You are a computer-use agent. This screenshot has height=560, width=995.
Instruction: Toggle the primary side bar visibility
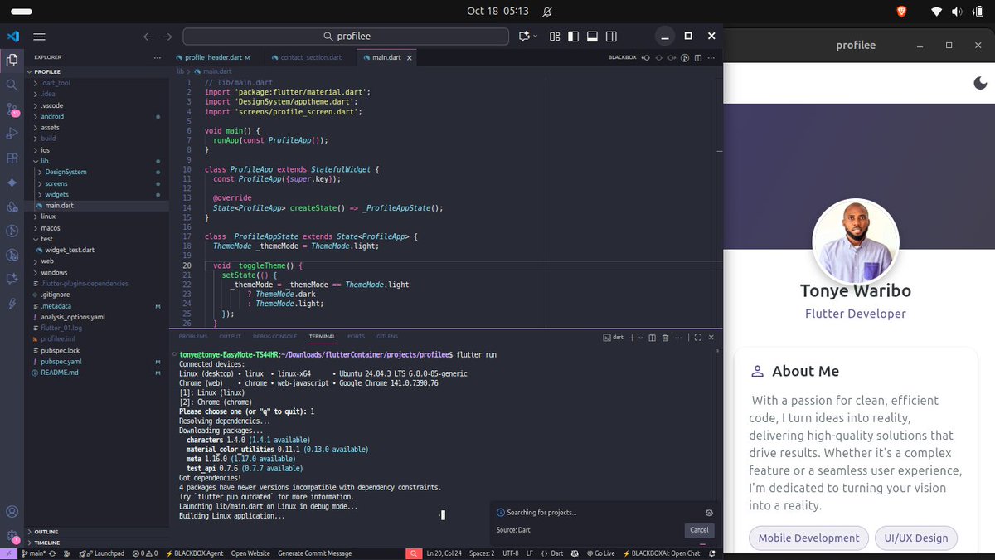point(574,37)
